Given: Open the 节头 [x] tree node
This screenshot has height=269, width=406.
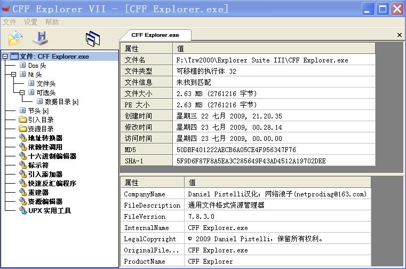Looking at the screenshot, I should [x=38, y=110].
